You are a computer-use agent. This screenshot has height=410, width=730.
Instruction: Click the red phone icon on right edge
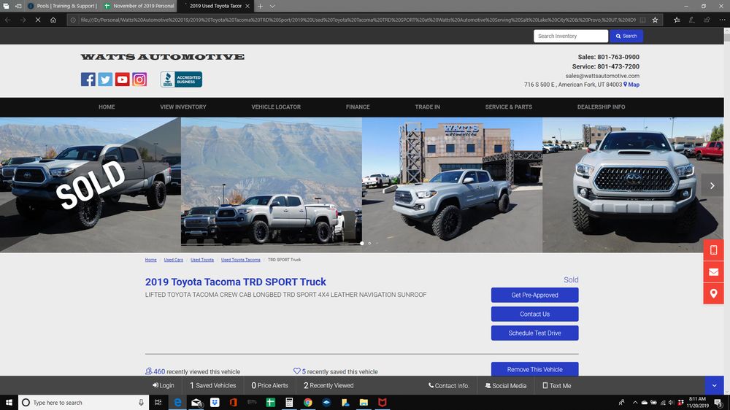click(713, 250)
